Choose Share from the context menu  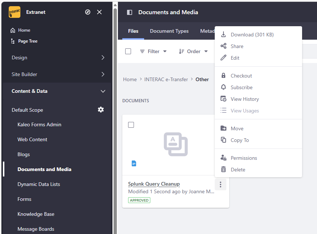258,46
